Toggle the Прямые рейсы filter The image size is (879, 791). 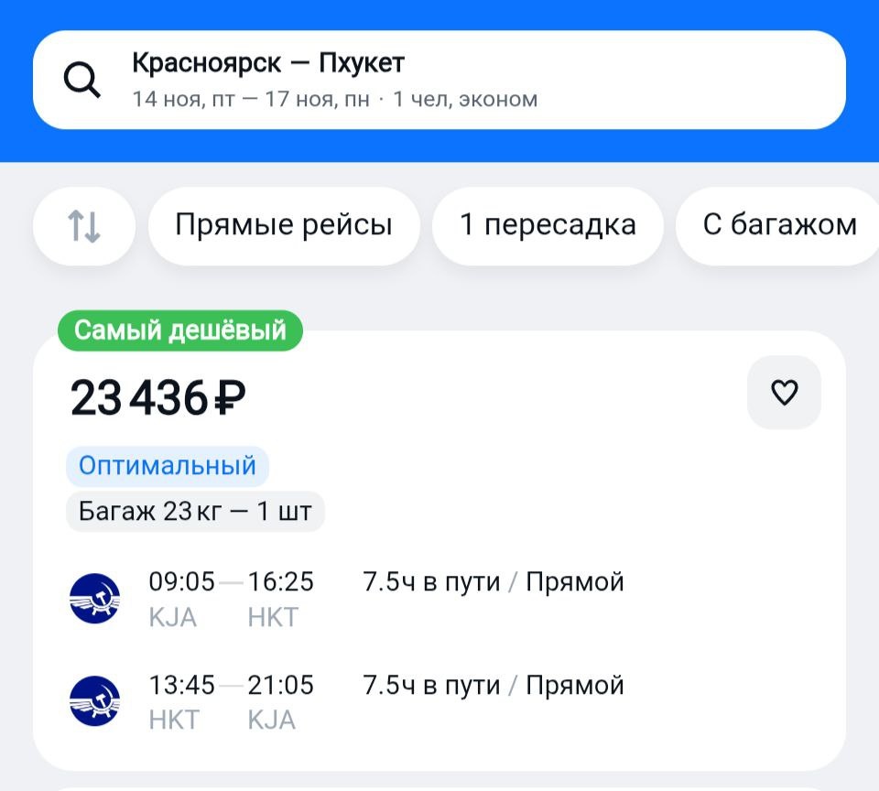pyautogui.click(x=284, y=225)
